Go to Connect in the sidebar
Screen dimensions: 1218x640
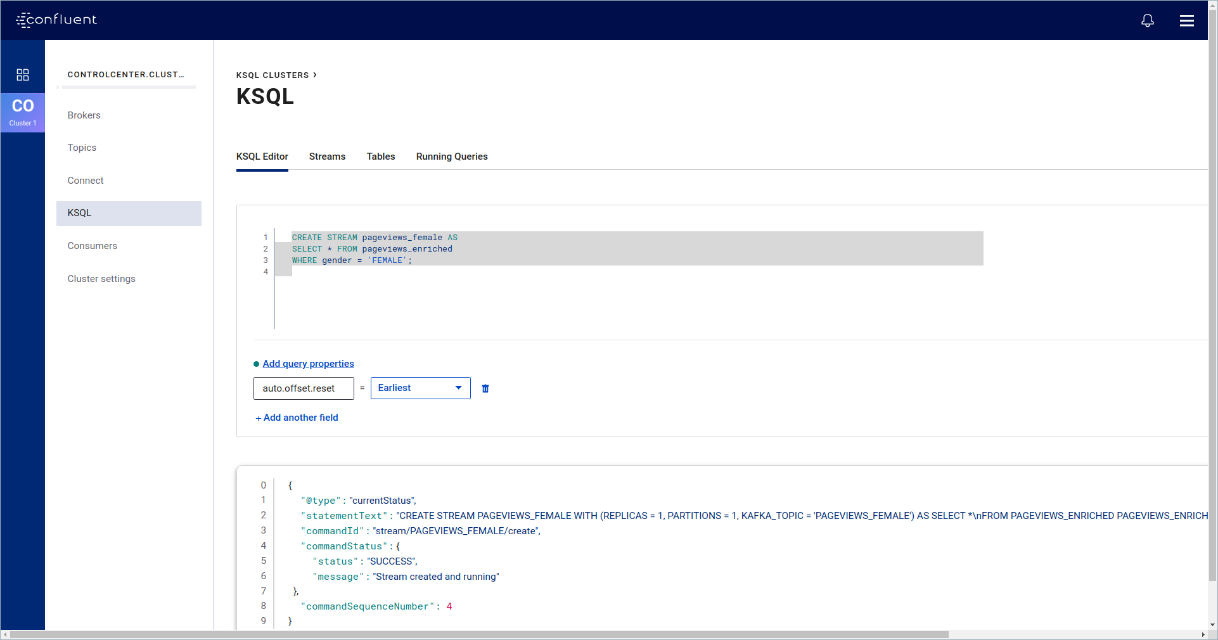tap(86, 181)
